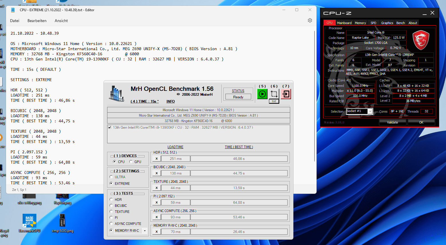Screen dimensions: 446x245
Task: Select the HDR test radio button
Action: coord(111,199)
